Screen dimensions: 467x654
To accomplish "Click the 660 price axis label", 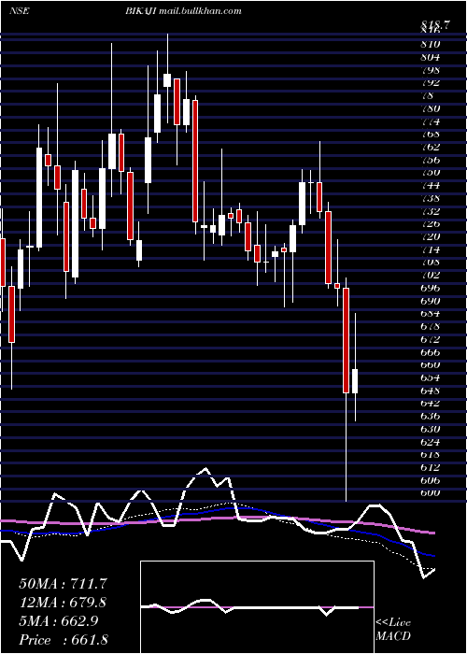I will pyautogui.click(x=432, y=364).
